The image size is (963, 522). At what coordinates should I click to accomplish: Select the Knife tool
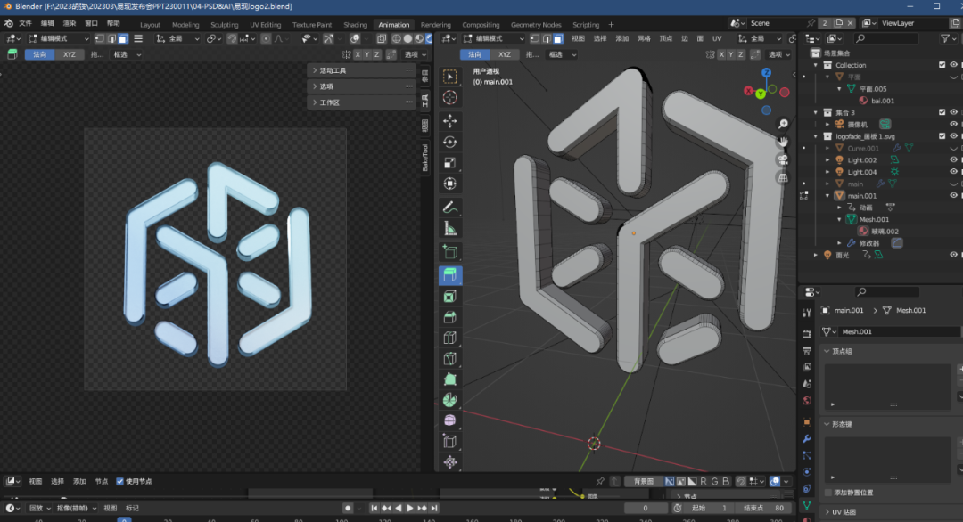(450, 359)
